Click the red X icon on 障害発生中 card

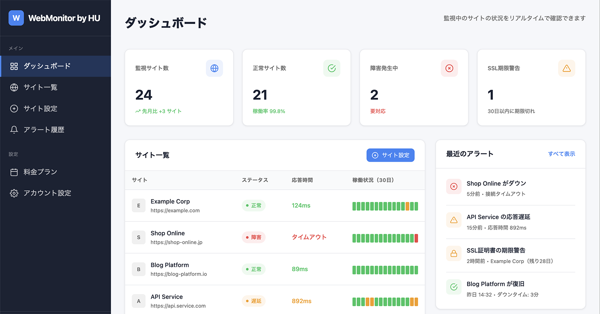pos(449,68)
